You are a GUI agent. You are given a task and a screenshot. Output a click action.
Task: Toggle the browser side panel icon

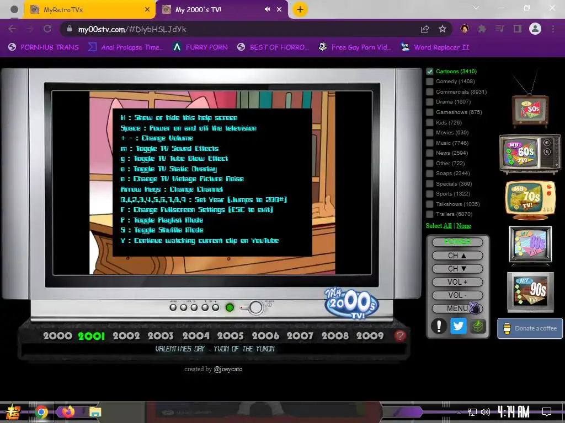[518, 29]
